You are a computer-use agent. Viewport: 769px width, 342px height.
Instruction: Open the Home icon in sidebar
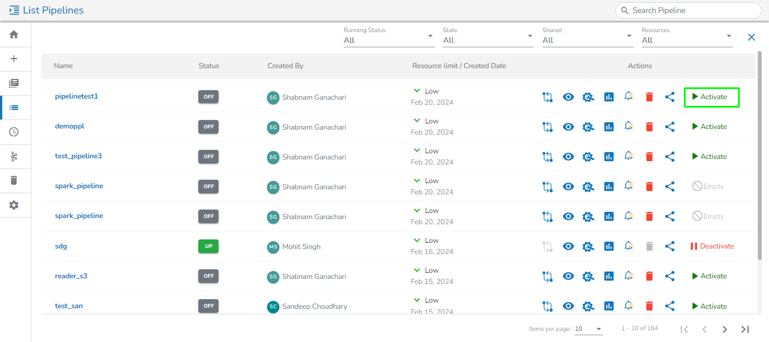point(14,34)
